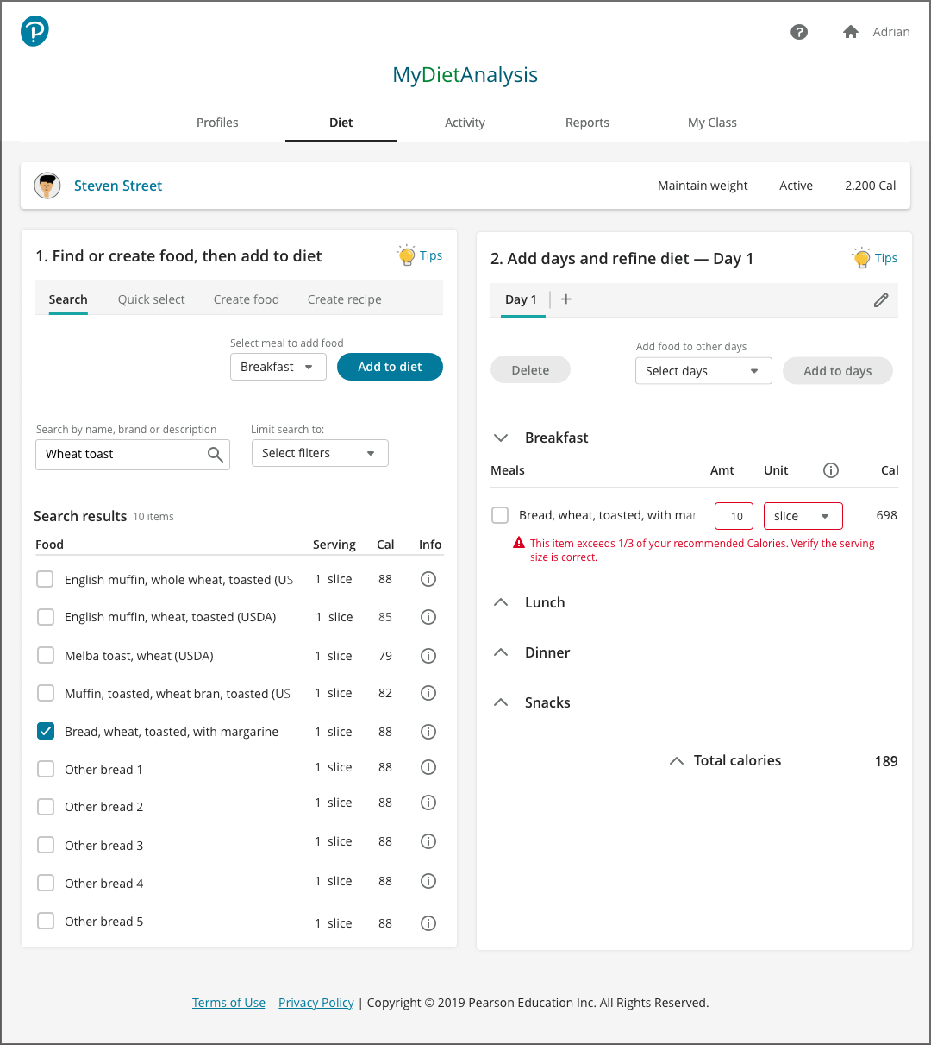Check the Other bread 3 result
Viewport: 931px width, 1045px height.
(46, 846)
